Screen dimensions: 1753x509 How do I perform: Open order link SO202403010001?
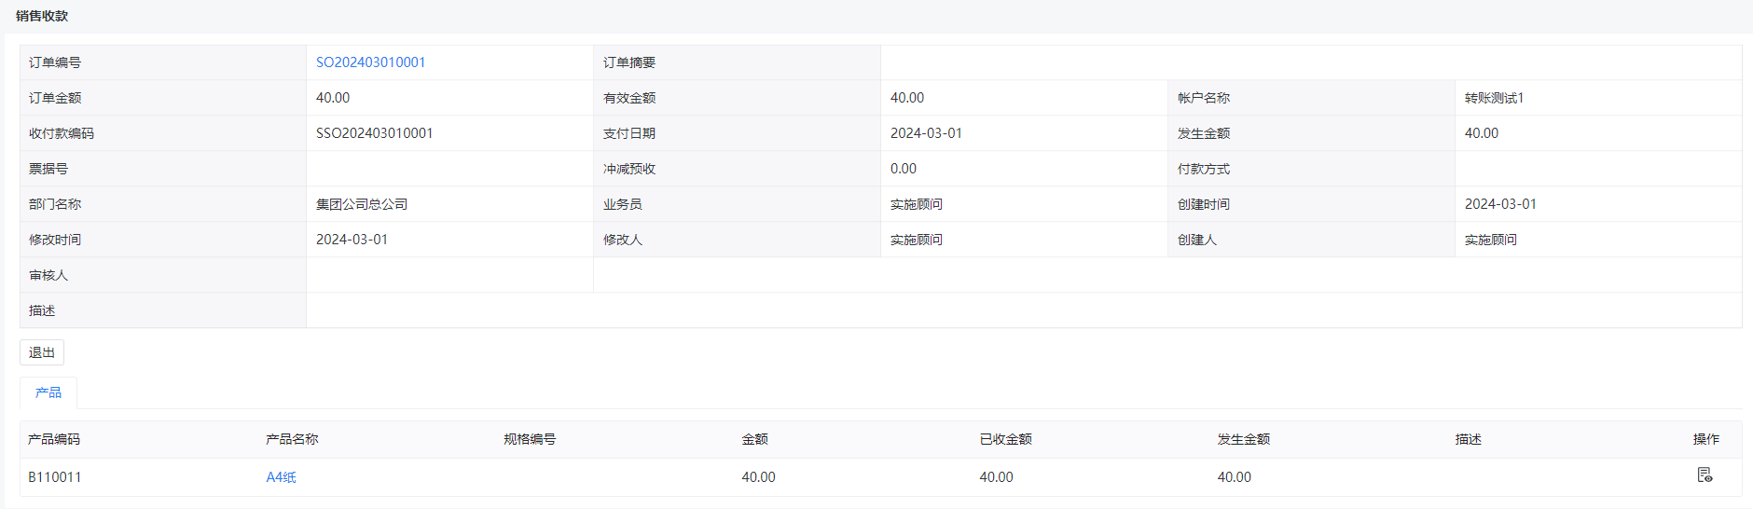(x=370, y=62)
